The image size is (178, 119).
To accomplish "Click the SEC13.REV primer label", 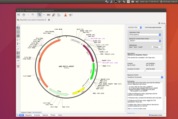I will 110,63.
